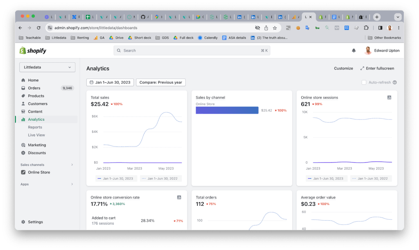Go to Home in sidebar
Viewport: 419px width, 250px height.
34,80
